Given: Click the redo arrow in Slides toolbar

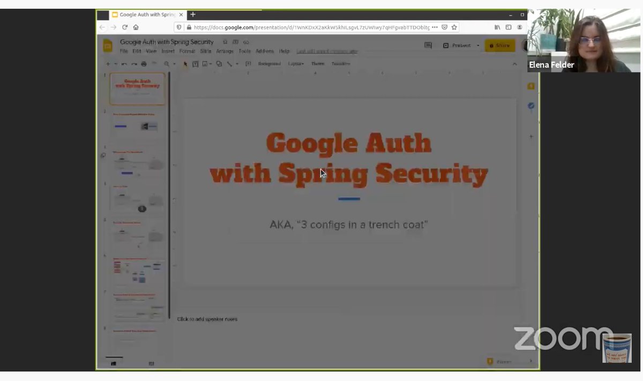Looking at the screenshot, I should tap(134, 64).
